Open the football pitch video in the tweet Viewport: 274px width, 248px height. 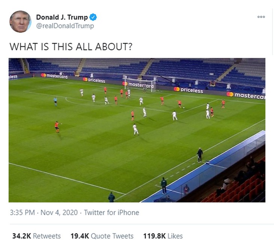pos(137,130)
